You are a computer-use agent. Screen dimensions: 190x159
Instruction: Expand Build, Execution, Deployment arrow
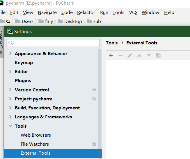(10, 108)
